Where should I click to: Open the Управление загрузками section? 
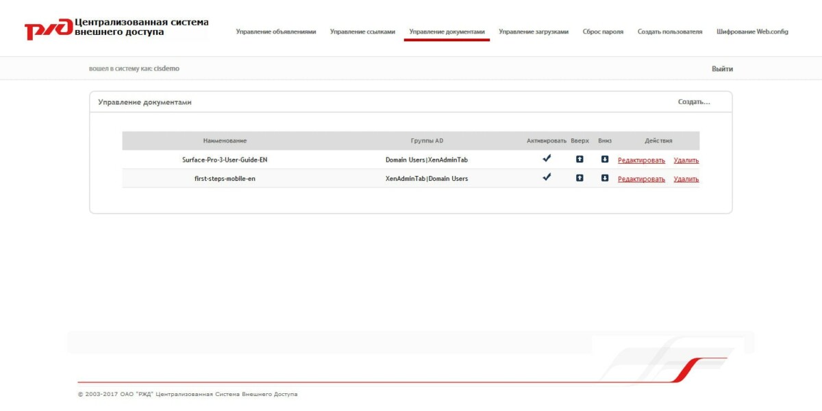coord(535,31)
